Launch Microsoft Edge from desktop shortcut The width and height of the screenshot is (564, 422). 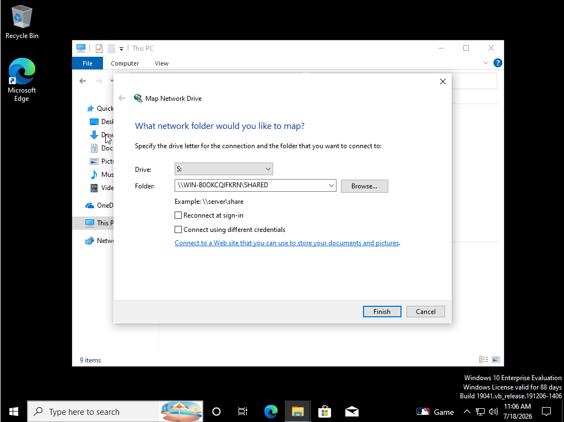(x=21, y=80)
